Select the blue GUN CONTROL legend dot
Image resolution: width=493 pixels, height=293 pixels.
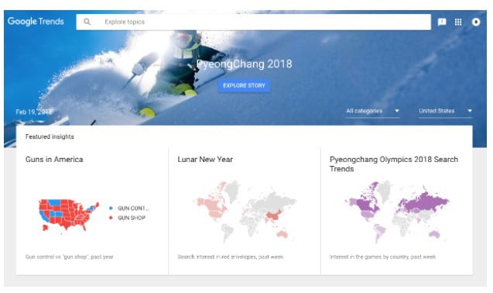coord(111,209)
